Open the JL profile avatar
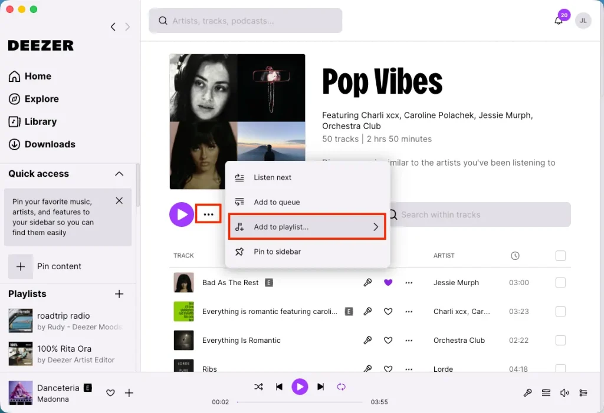The height and width of the screenshot is (413, 604). click(583, 21)
